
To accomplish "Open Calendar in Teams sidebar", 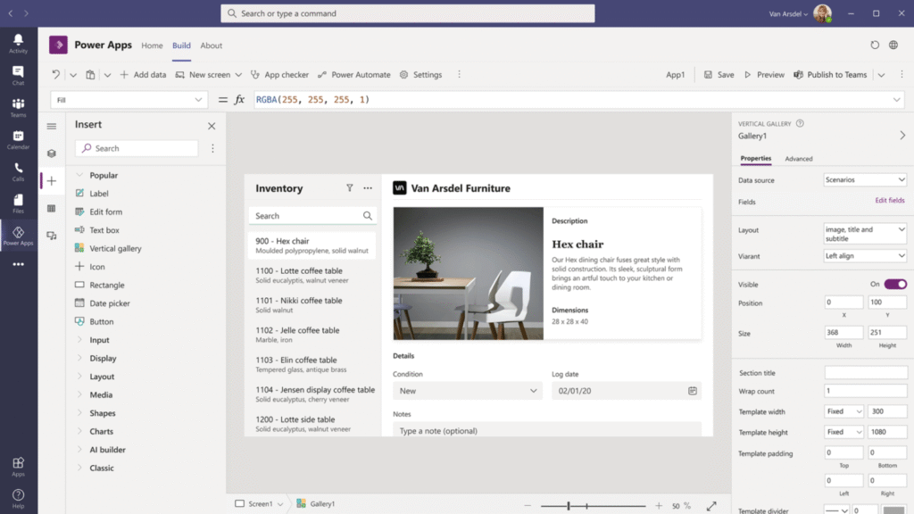I will point(18,139).
